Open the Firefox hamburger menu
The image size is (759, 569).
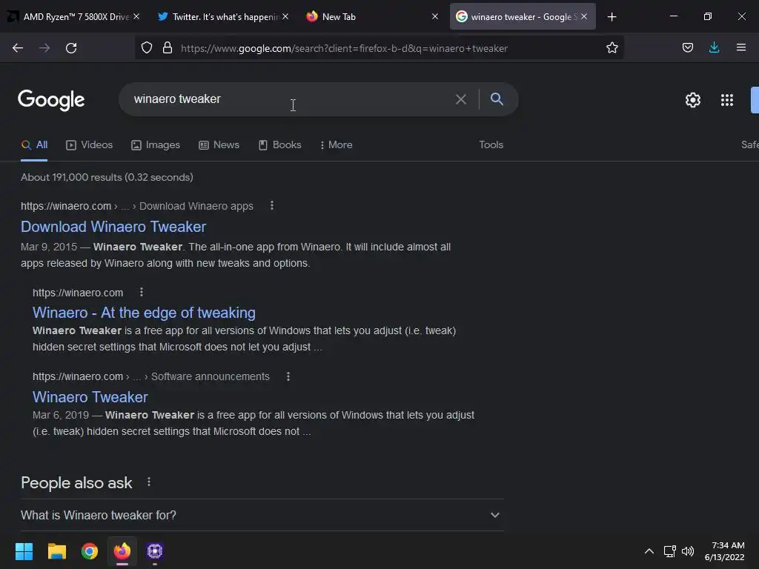pyautogui.click(x=740, y=47)
